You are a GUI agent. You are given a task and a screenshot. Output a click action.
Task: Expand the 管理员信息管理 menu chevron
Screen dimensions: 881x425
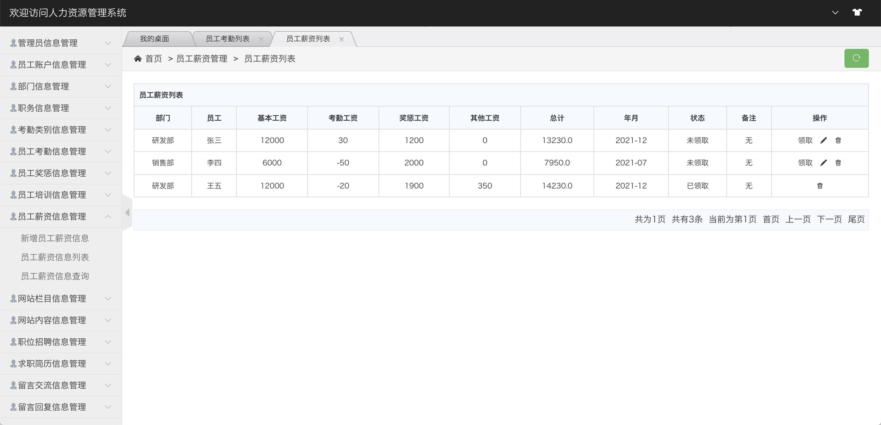point(108,43)
